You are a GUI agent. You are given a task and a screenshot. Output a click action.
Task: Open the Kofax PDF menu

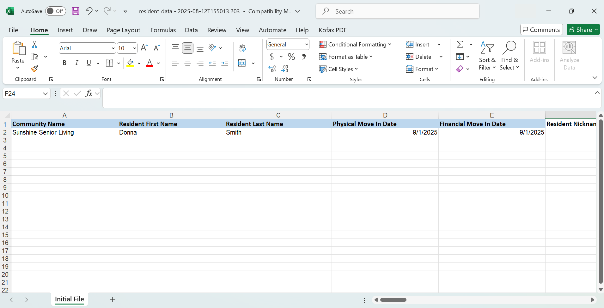pyautogui.click(x=332, y=30)
